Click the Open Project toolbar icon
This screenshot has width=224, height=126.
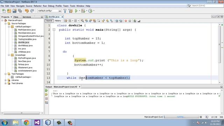[x=15, y=11]
